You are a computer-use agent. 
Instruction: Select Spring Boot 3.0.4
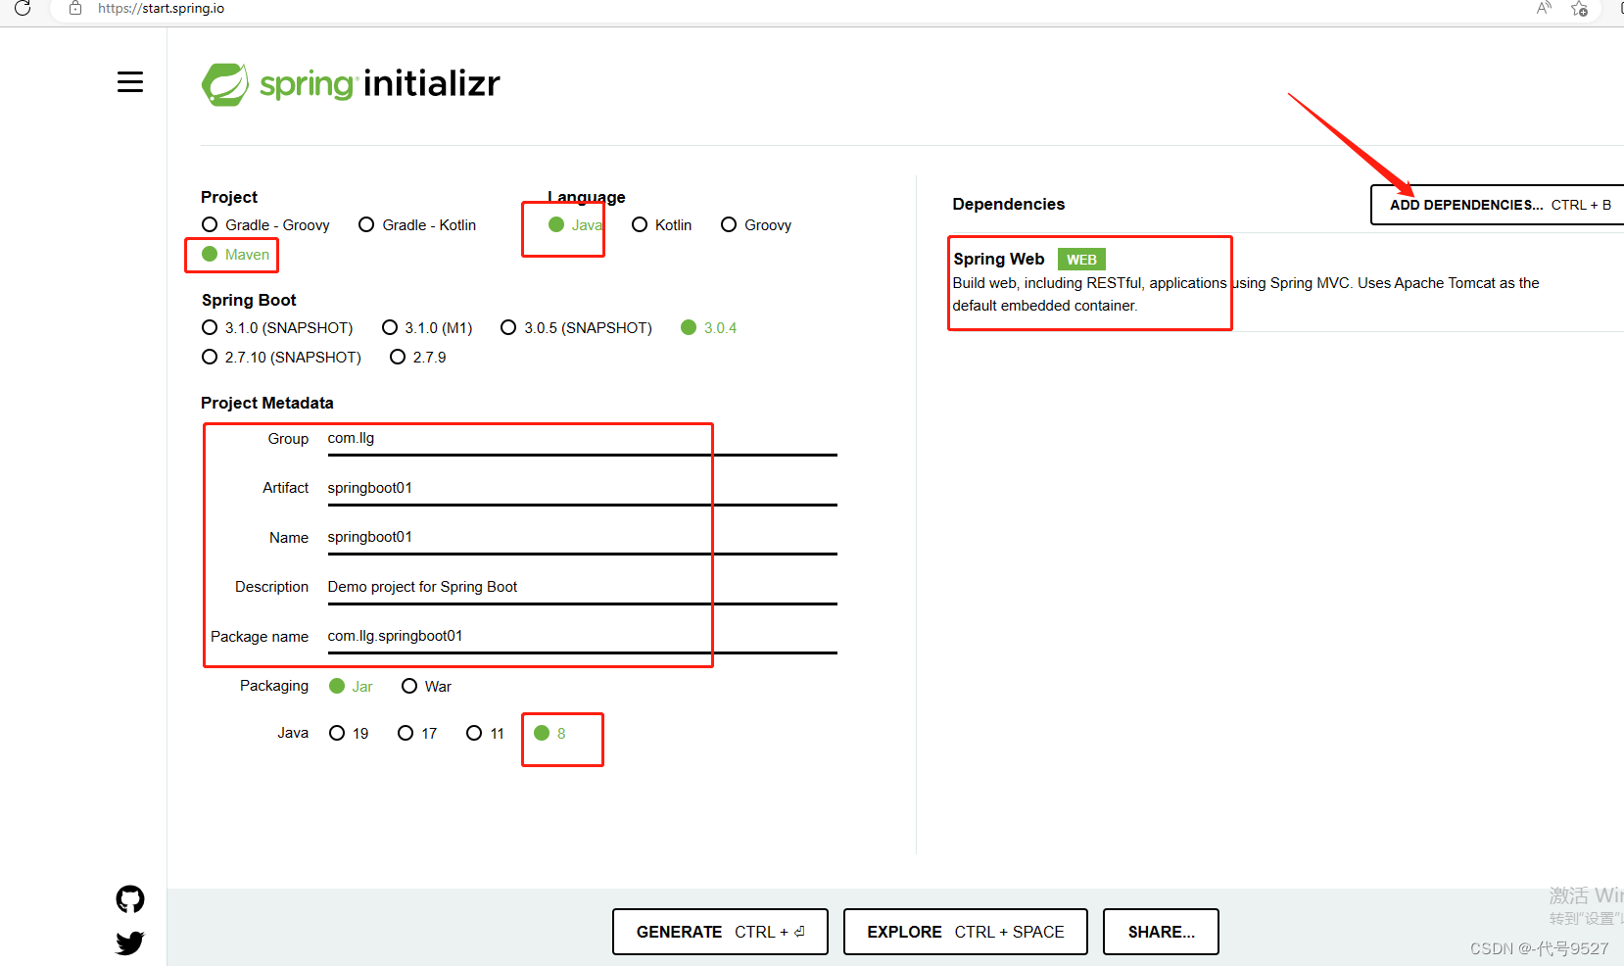[x=709, y=328]
